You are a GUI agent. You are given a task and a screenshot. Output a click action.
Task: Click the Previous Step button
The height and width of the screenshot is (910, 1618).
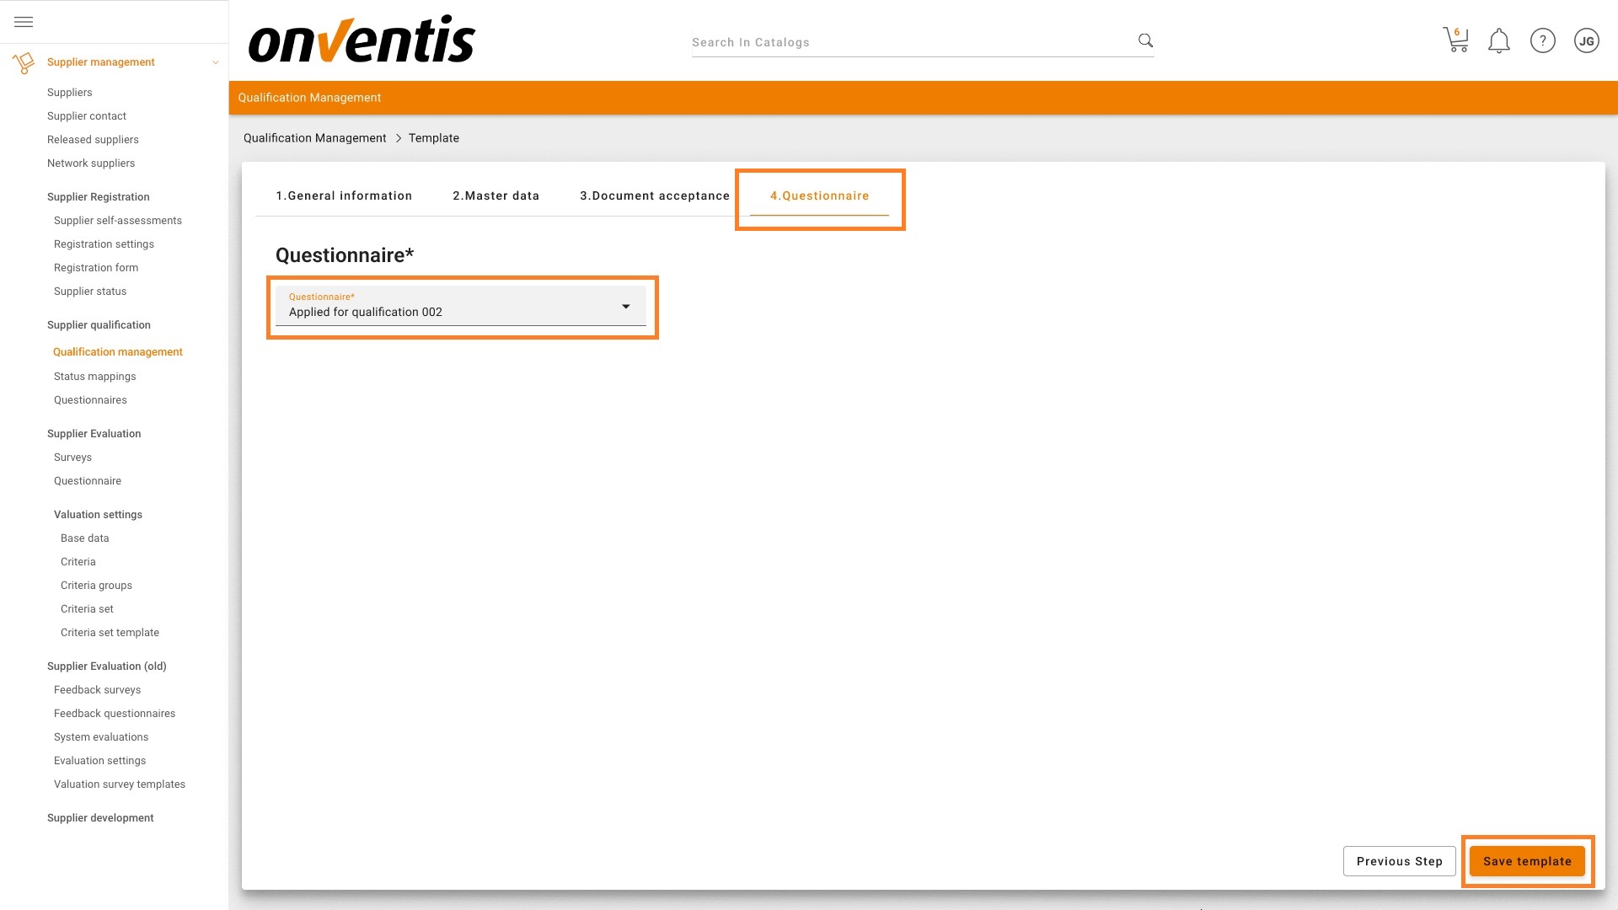[1399, 861]
